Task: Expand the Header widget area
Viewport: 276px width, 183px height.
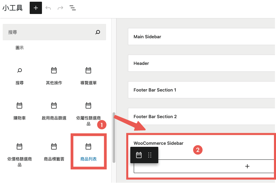Action: (201, 63)
